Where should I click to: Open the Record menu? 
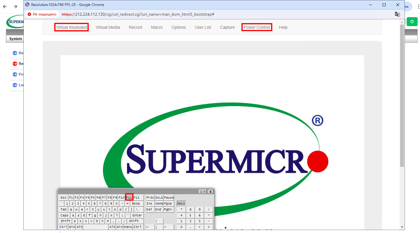pyautogui.click(x=135, y=27)
